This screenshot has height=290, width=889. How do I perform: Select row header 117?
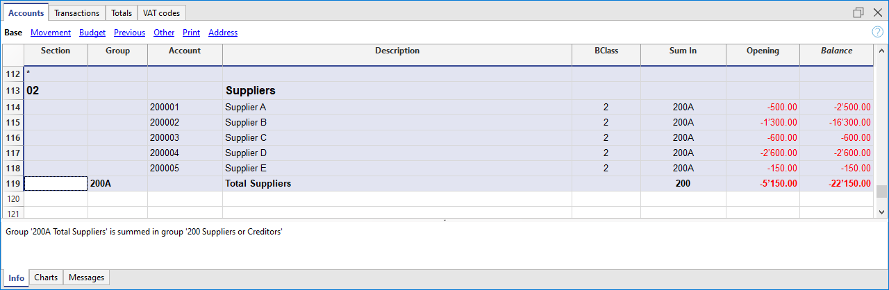pyautogui.click(x=13, y=153)
